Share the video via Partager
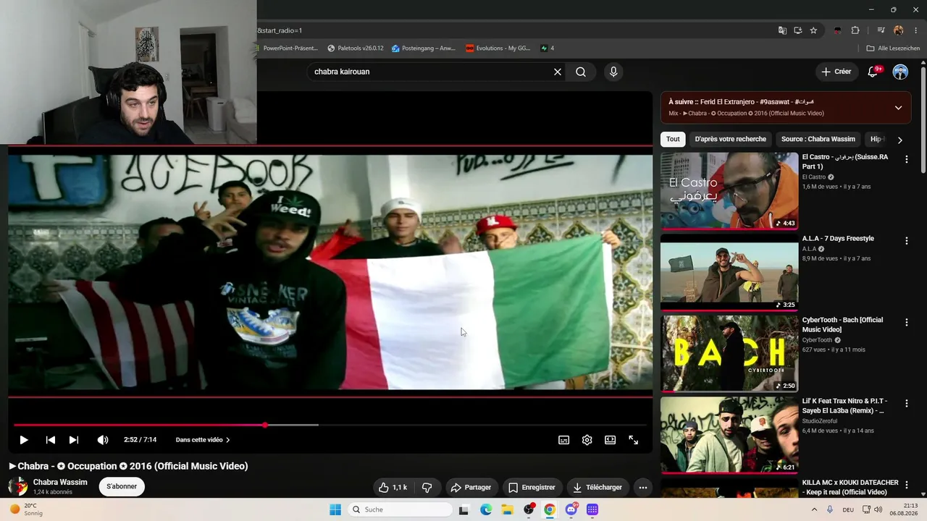927x521 pixels. 471,488
